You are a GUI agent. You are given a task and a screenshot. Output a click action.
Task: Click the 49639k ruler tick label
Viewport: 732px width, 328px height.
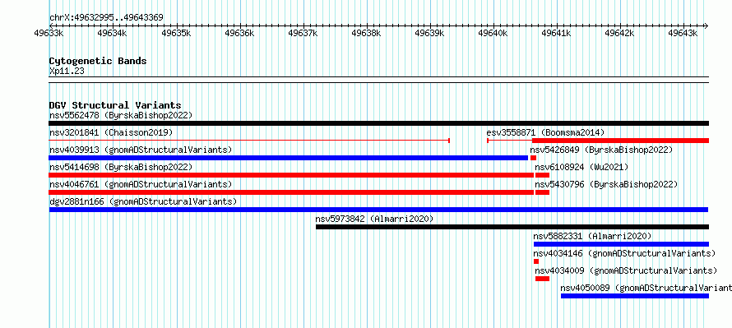430,33
